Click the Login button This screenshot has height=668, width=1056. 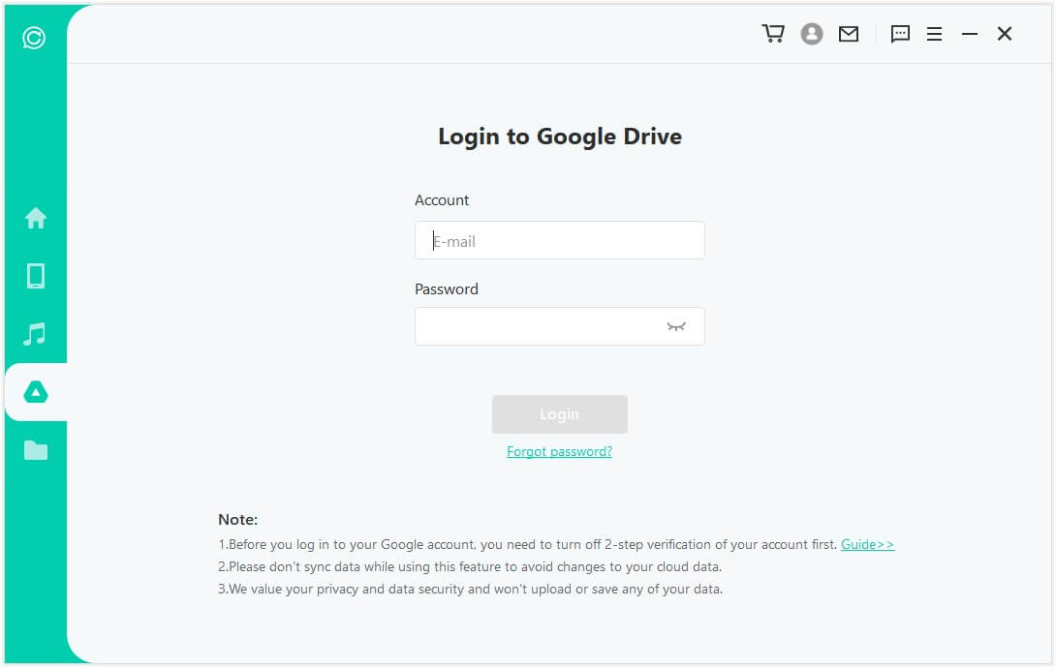(560, 414)
